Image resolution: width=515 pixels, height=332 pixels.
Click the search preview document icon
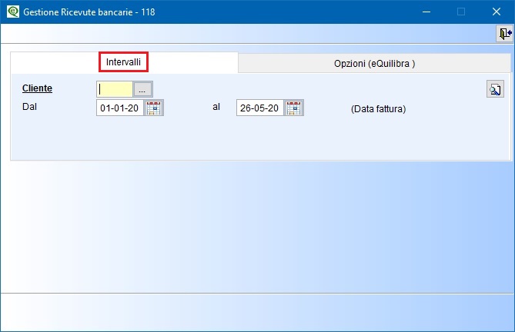coord(495,89)
